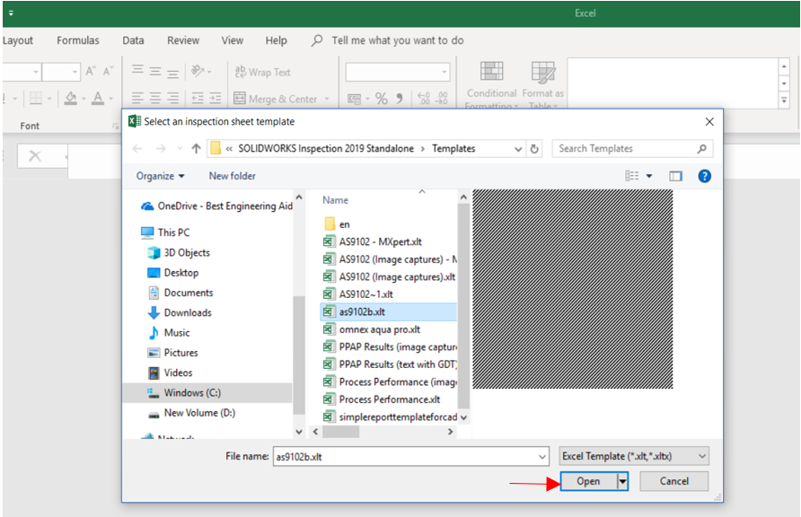Select the AS9102 - MXpert.xlt file
This screenshot has height=517, width=801.
380,242
